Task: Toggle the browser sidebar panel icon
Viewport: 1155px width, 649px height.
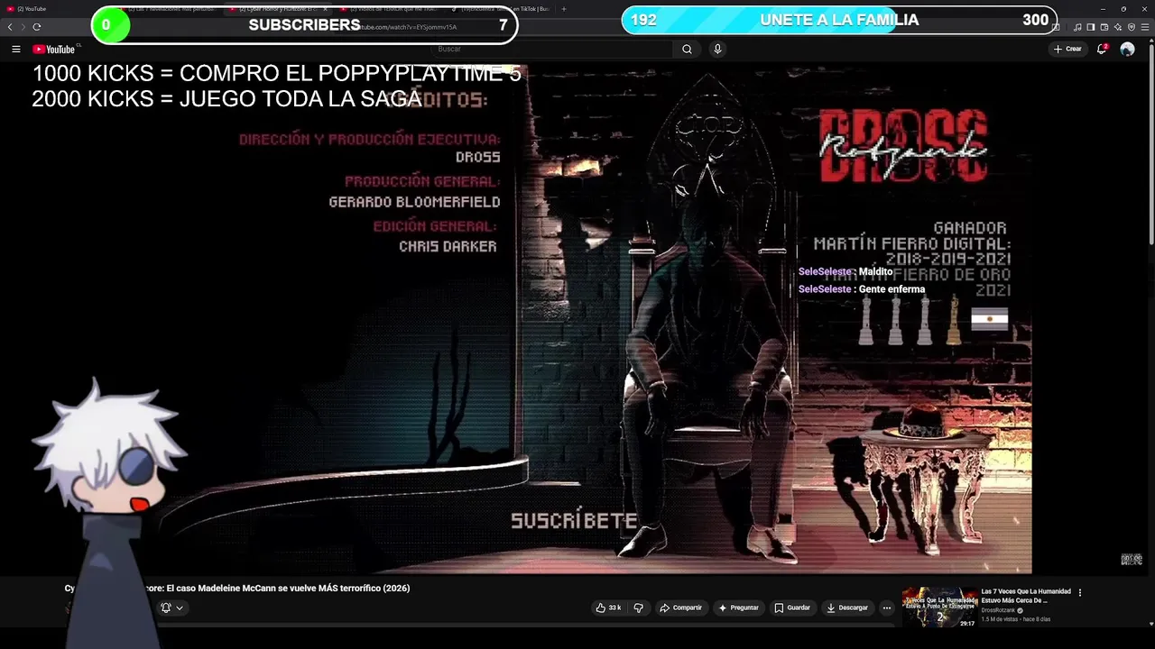Action: [1091, 27]
